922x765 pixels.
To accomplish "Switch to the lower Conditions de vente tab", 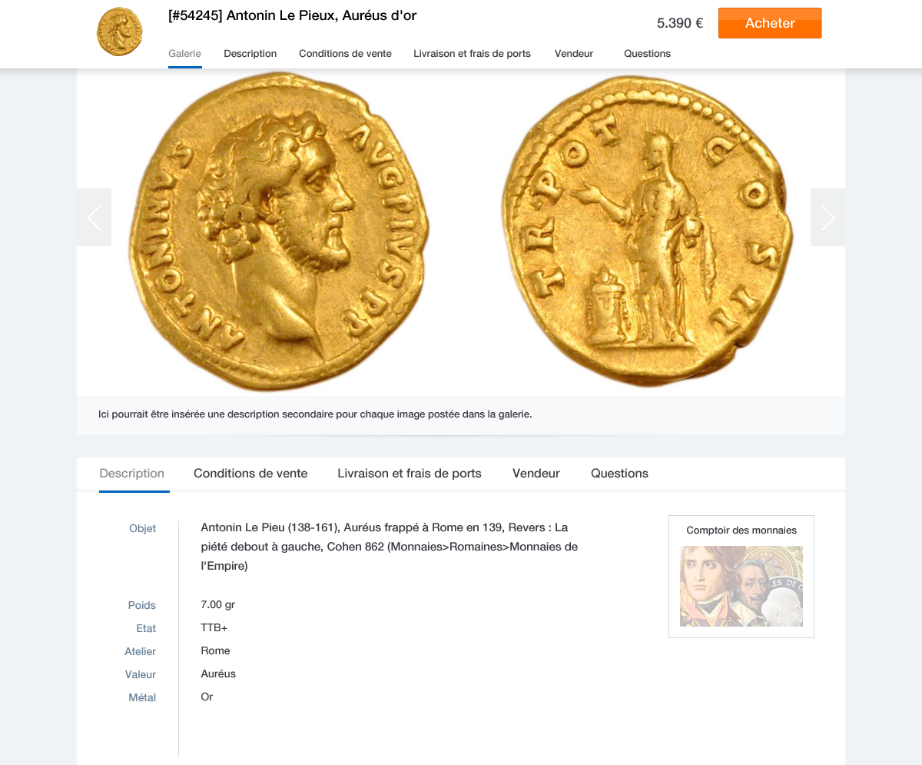I will tap(250, 474).
